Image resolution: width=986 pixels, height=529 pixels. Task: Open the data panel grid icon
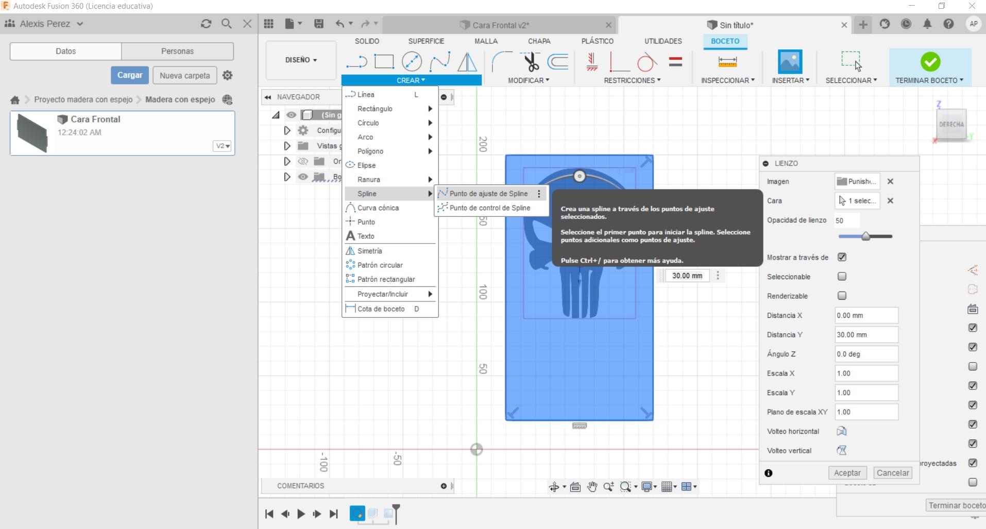pyautogui.click(x=268, y=24)
